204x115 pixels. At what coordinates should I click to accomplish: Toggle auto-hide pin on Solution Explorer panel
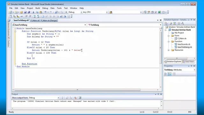(x=191, y=20)
